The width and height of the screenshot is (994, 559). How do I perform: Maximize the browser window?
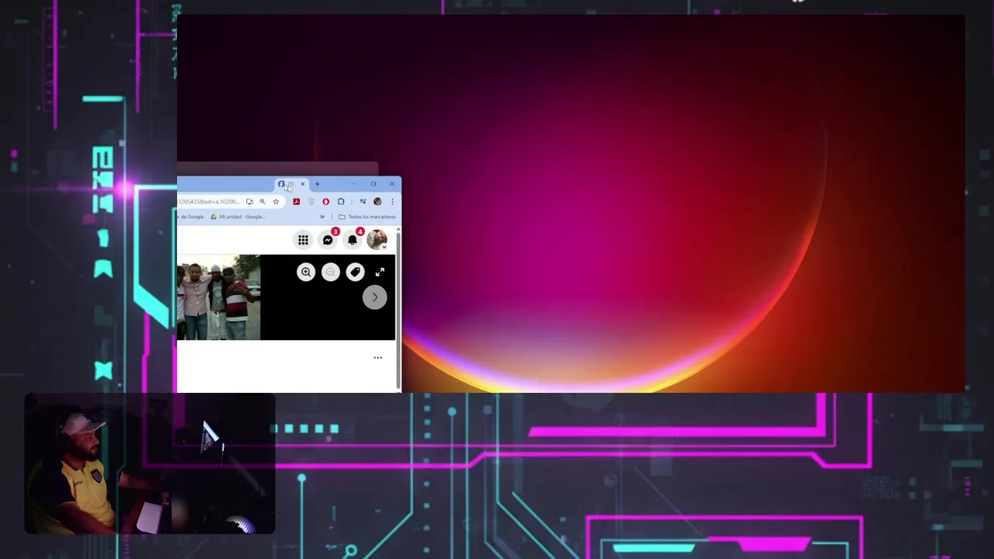tap(373, 184)
